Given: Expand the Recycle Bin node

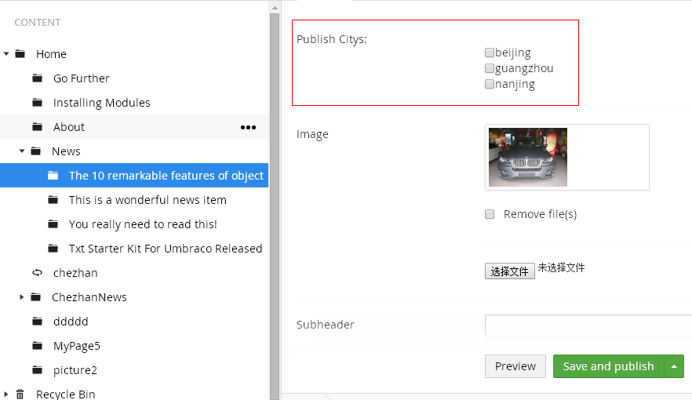Looking at the screenshot, I should click(5, 394).
